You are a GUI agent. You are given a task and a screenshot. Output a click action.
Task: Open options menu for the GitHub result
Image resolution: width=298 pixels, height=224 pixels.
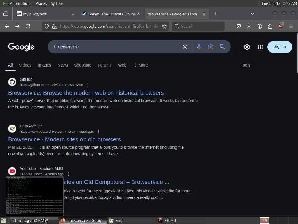[x=88, y=85]
